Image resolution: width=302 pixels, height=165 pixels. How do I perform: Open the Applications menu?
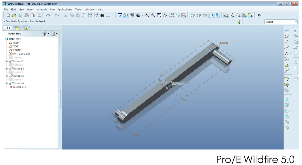(x=64, y=10)
